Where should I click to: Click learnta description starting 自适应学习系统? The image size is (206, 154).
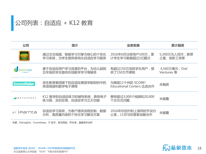click(x=74, y=113)
